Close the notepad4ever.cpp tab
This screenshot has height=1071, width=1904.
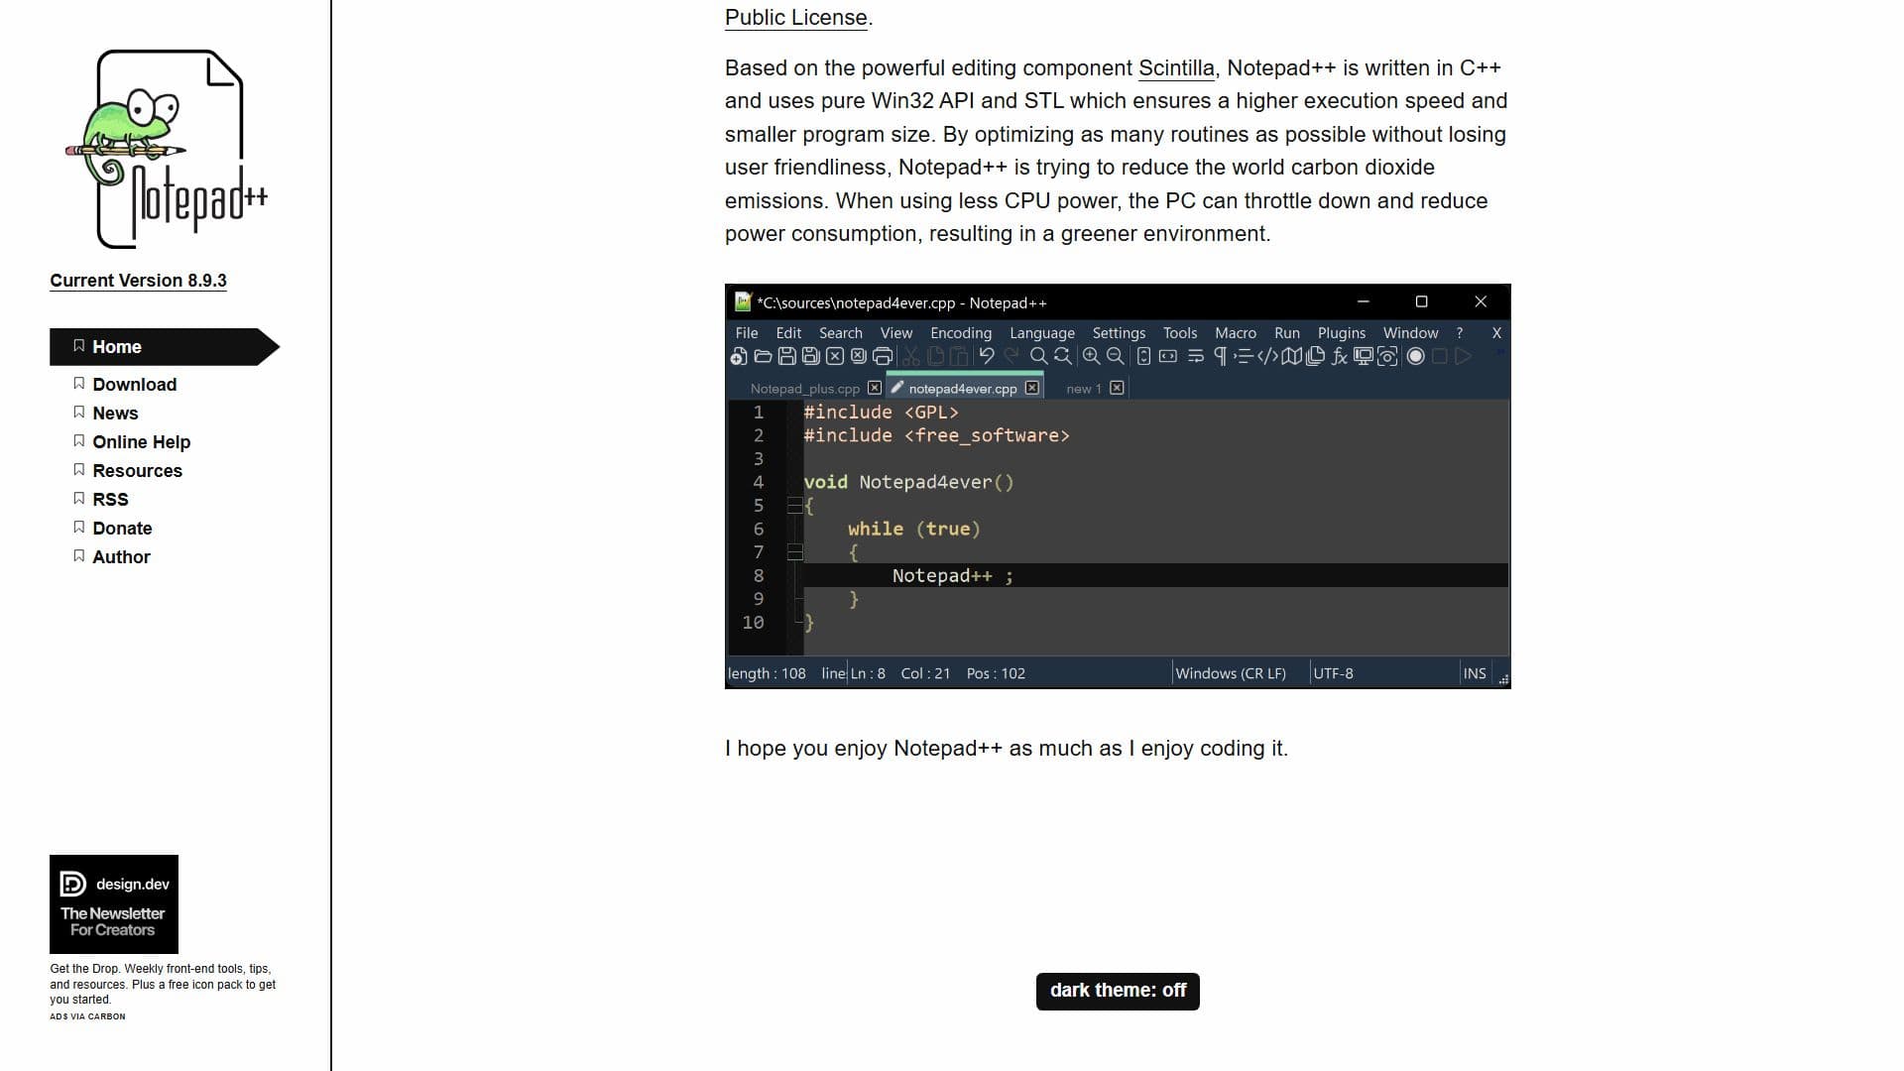1032,388
